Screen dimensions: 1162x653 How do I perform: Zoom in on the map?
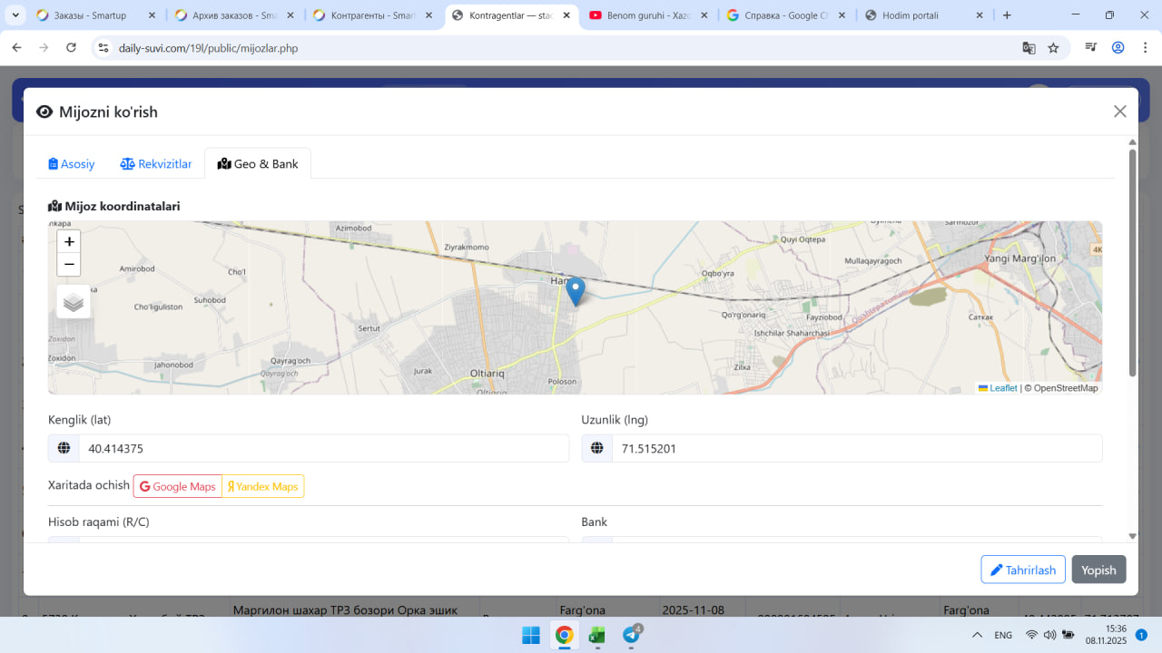pos(69,242)
